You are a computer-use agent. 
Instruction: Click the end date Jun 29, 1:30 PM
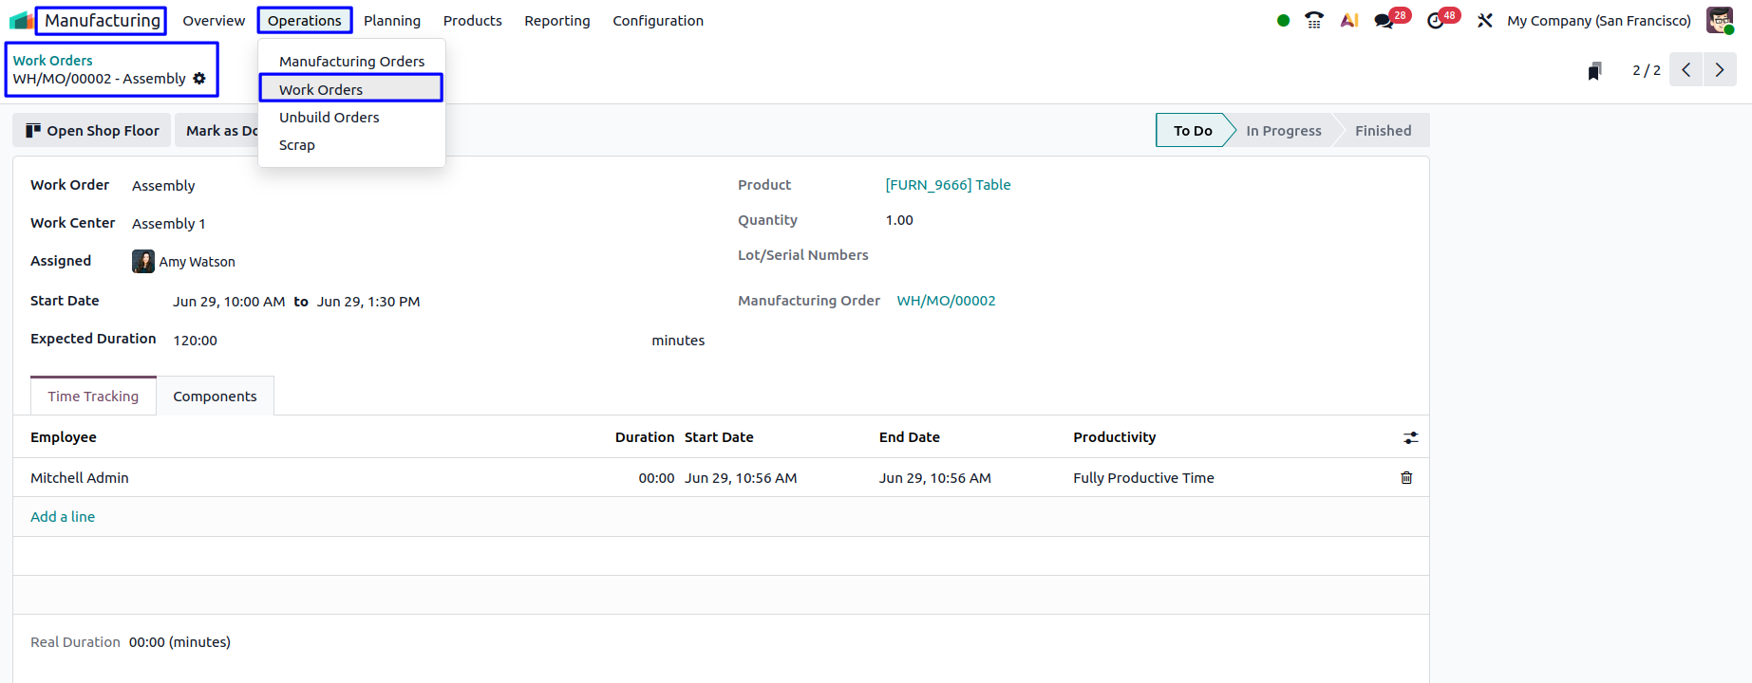(x=368, y=302)
